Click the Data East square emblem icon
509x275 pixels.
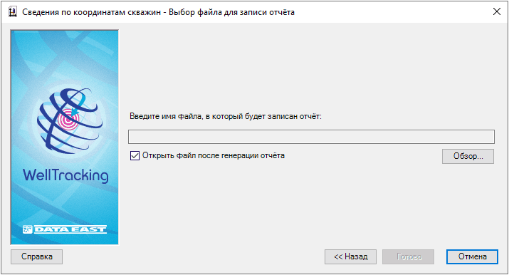(x=28, y=229)
